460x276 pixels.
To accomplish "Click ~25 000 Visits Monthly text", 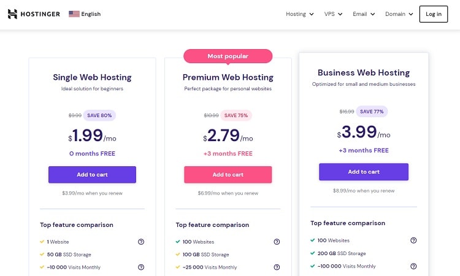I will click(210, 267).
